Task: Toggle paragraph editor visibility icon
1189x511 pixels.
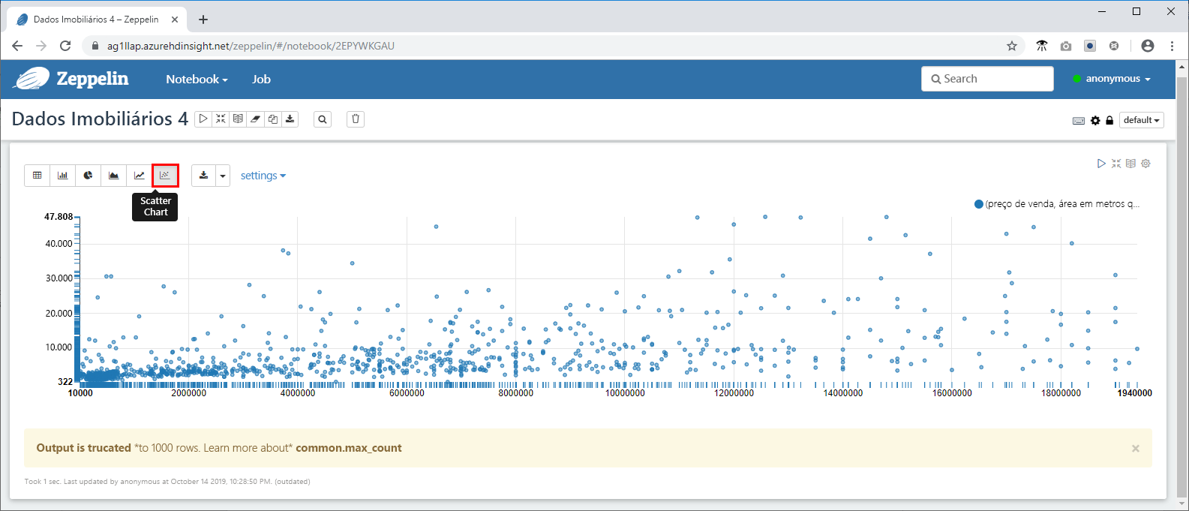Action: pos(1116,164)
